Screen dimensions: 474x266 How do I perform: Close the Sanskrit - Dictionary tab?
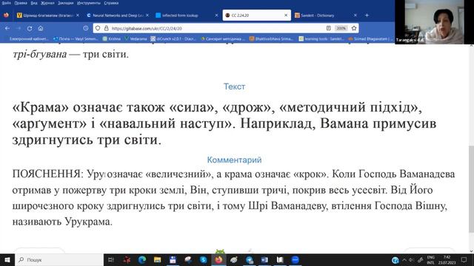355,15
